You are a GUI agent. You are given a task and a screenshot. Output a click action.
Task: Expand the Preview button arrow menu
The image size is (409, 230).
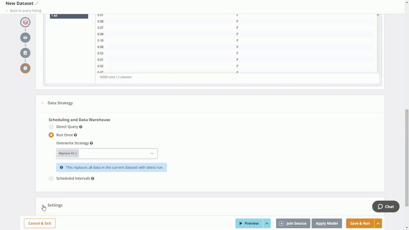(267, 224)
